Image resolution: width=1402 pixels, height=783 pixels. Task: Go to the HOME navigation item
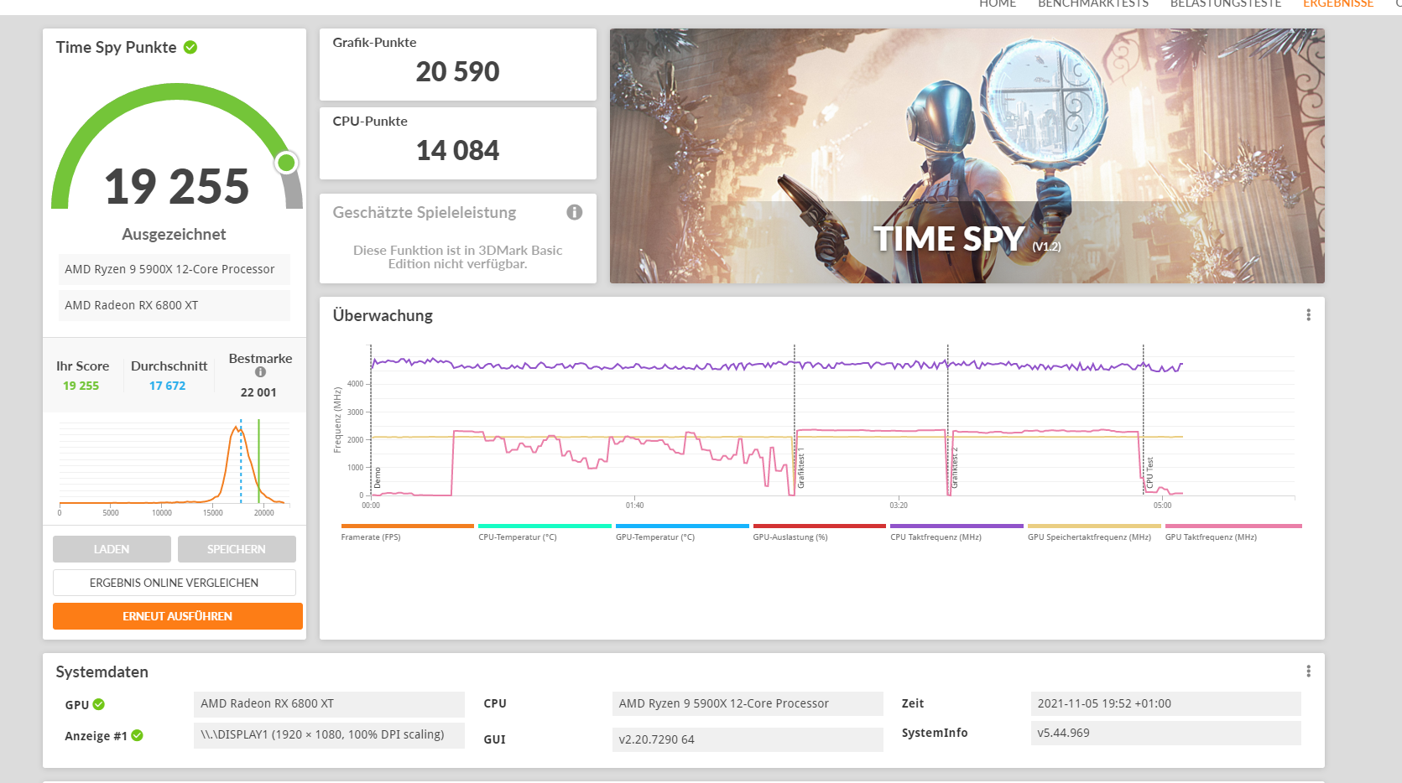coord(998,4)
